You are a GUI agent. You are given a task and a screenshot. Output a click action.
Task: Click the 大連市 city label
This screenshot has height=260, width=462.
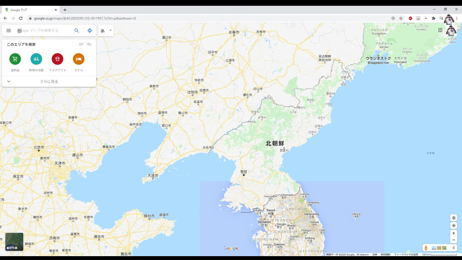pyautogui.click(x=153, y=175)
